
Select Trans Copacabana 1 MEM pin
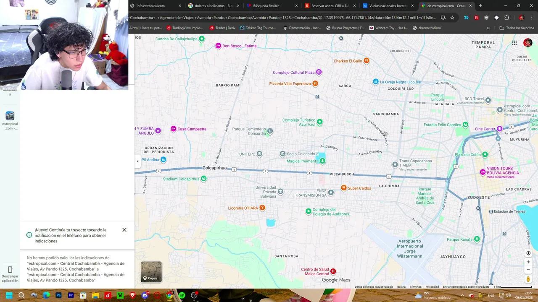[x=395, y=165]
